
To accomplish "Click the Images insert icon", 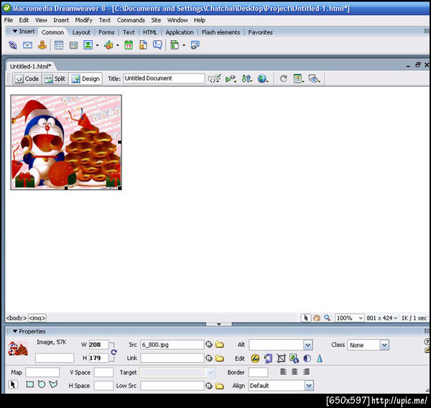I will point(88,44).
